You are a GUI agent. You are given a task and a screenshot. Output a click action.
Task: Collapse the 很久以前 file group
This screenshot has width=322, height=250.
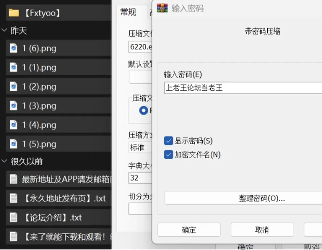[x=4, y=161]
